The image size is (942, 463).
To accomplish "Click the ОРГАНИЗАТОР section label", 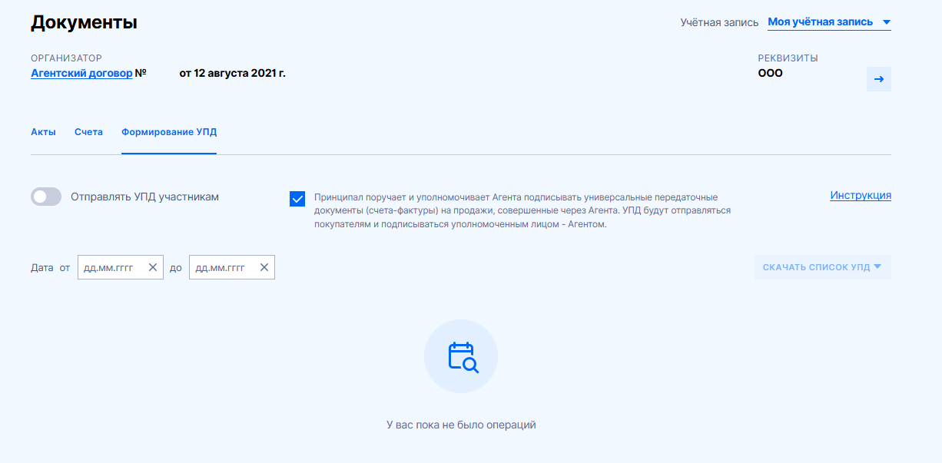I will [x=67, y=58].
